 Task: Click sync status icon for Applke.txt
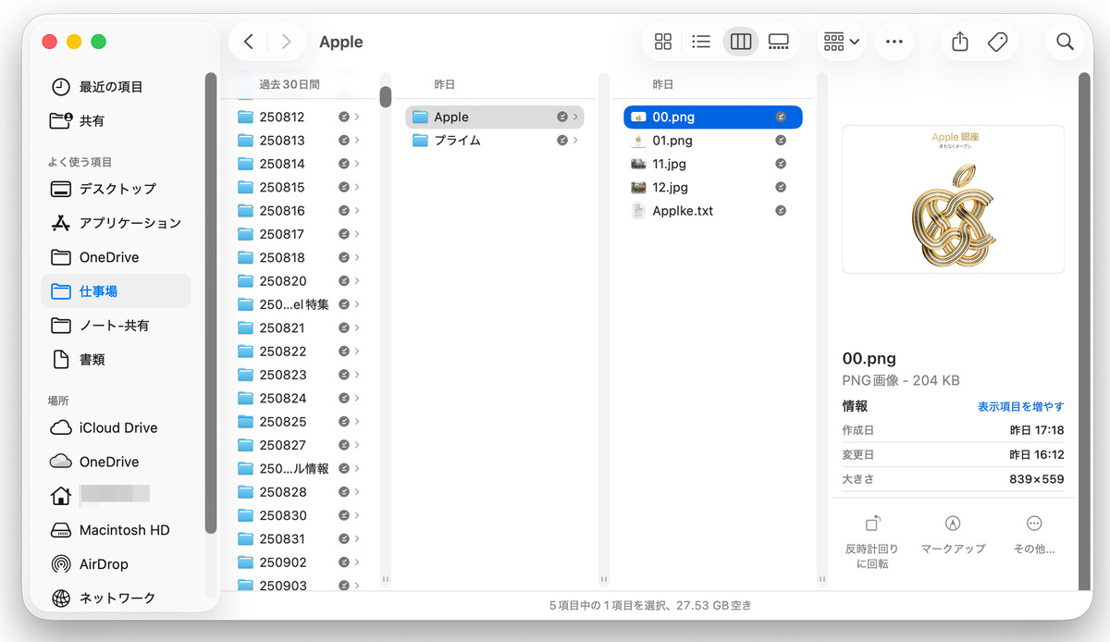pyautogui.click(x=781, y=211)
